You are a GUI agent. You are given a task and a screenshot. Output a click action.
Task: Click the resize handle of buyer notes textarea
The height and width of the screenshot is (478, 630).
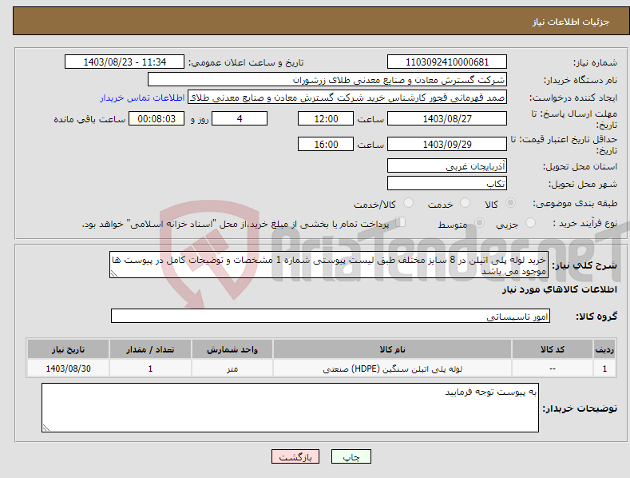click(x=46, y=428)
